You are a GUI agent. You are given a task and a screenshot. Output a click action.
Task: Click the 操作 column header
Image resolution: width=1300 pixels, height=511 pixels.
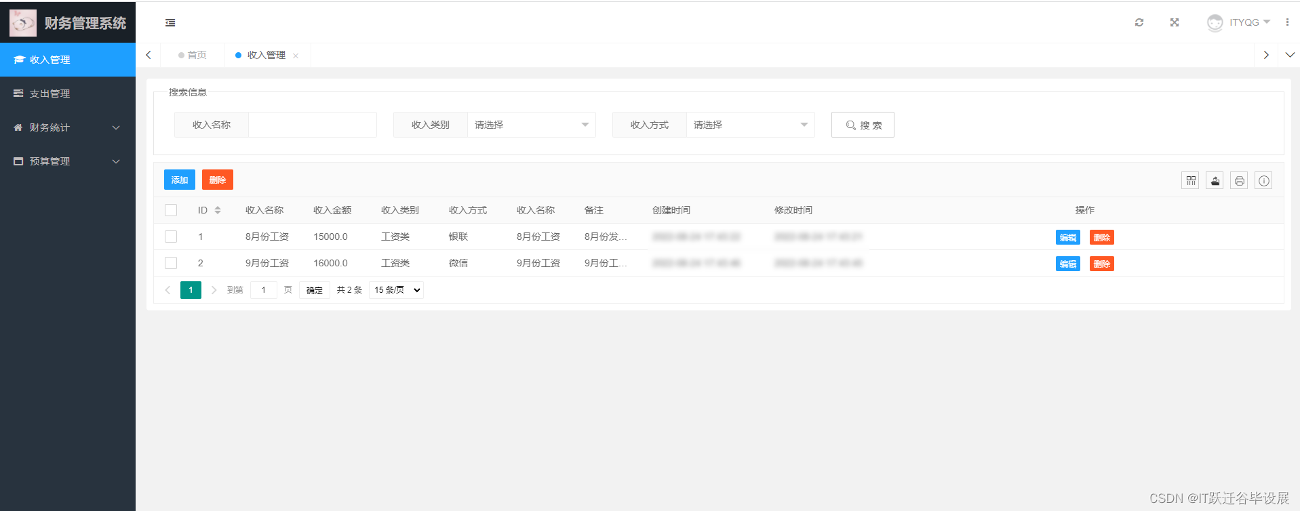1085,210
